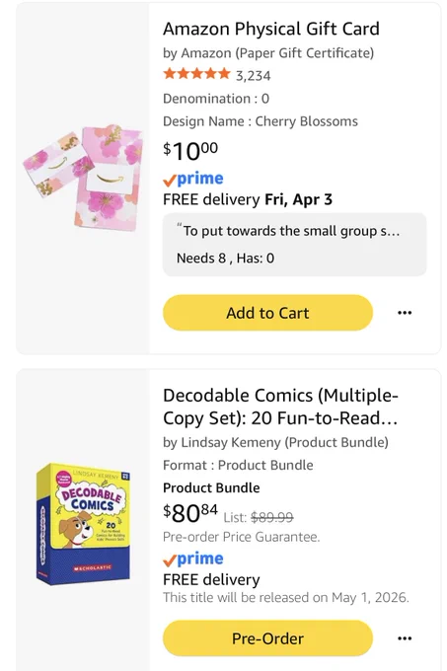
Task: Click the gift card star rating
Action: [196, 74]
